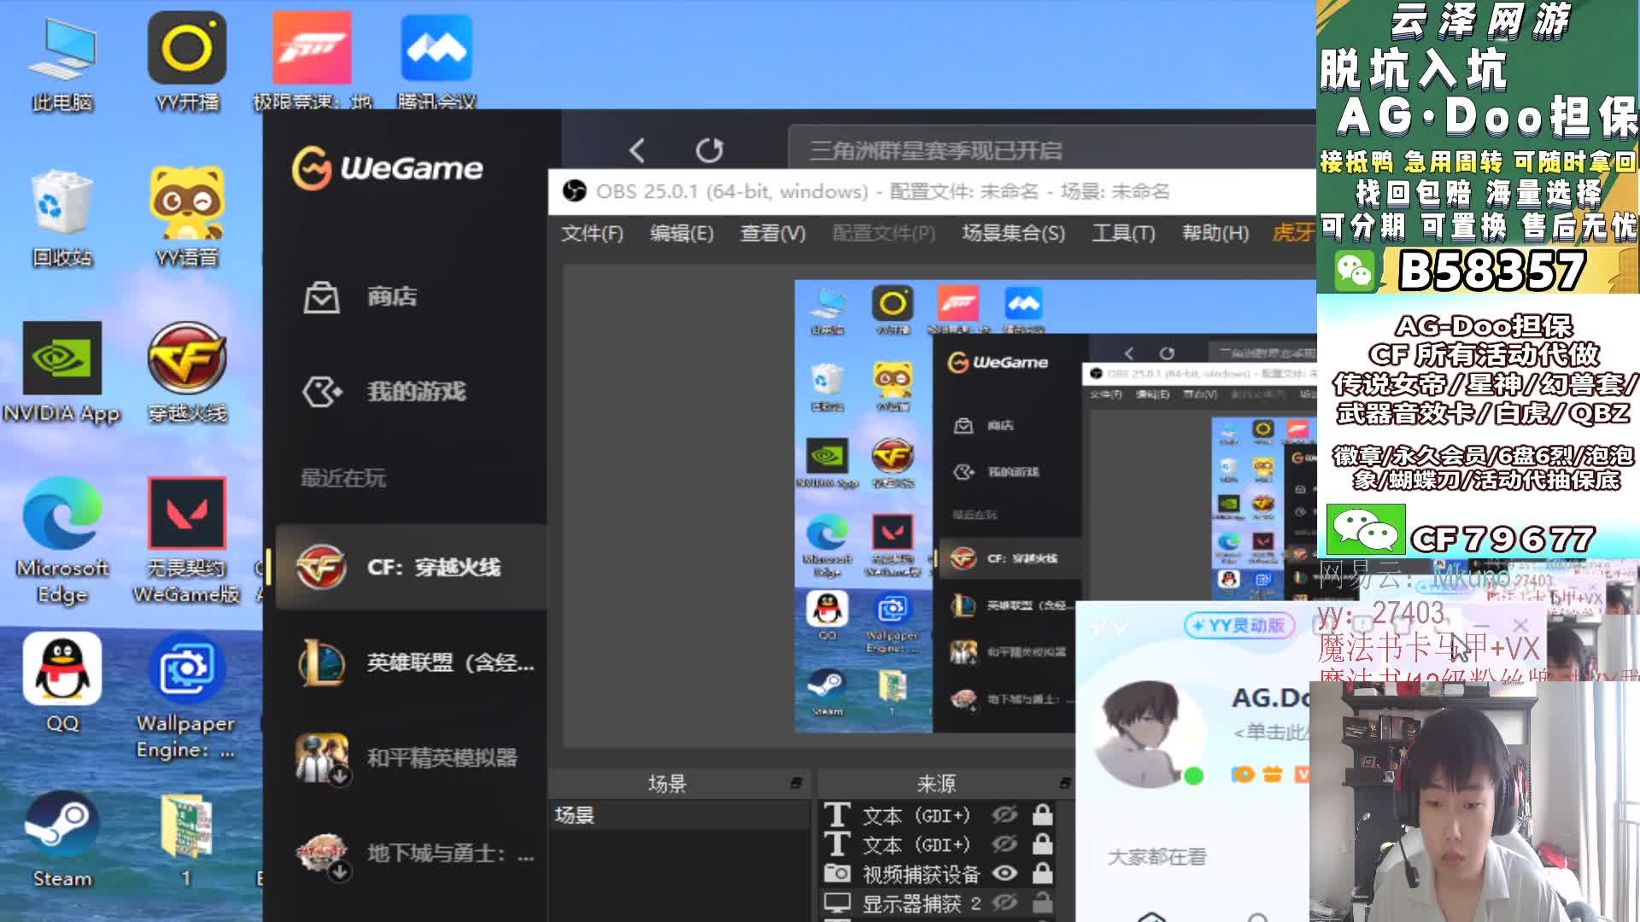Click the monitor icon of 显示器捕获 2 source
This screenshot has width=1640, height=922.
(837, 902)
